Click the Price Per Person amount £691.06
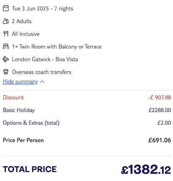173x181 pixels. tap(160, 140)
